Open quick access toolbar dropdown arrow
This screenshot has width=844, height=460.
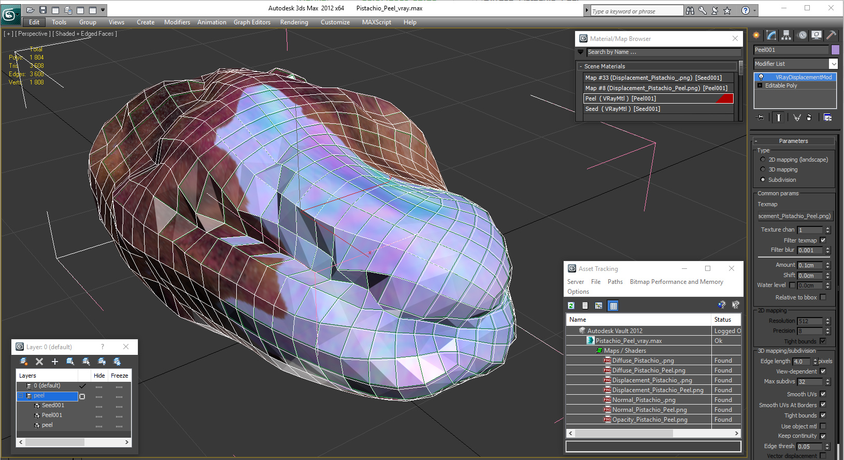point(103,10)
